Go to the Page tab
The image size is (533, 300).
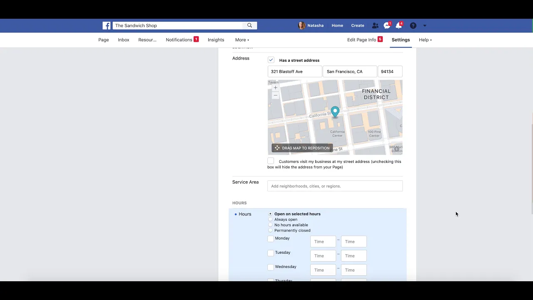pyautogui.click(x=104, y=40)
